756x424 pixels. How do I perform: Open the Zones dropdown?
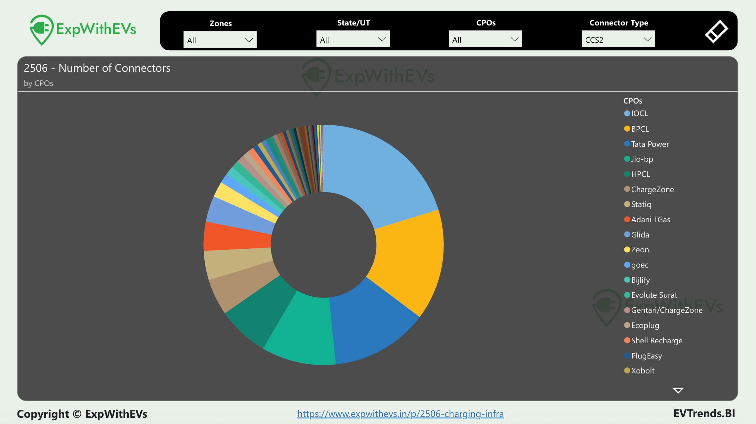220,40
